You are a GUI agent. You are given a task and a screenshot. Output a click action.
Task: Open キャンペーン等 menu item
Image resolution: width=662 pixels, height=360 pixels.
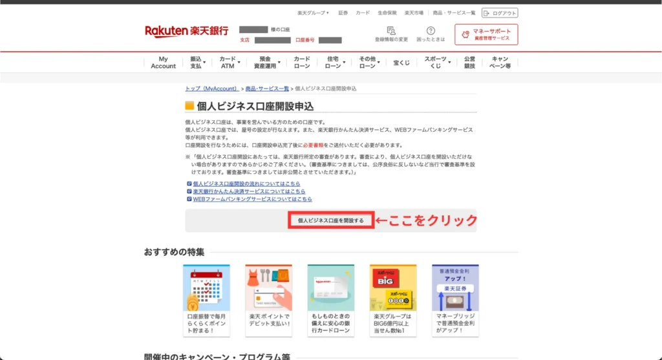[x=500, y=63]
